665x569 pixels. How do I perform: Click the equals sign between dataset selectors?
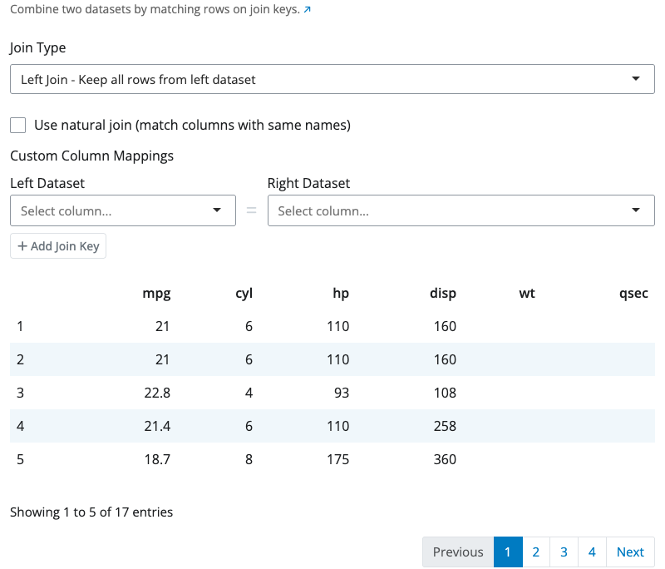[x=252, y=210]
